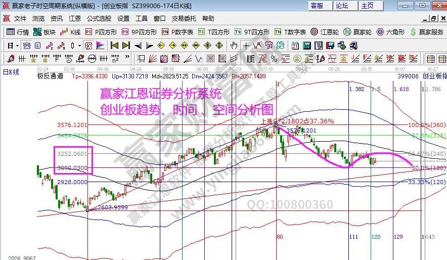
Task: Expand the 日 period dropdown arrow
Action: 17,46
